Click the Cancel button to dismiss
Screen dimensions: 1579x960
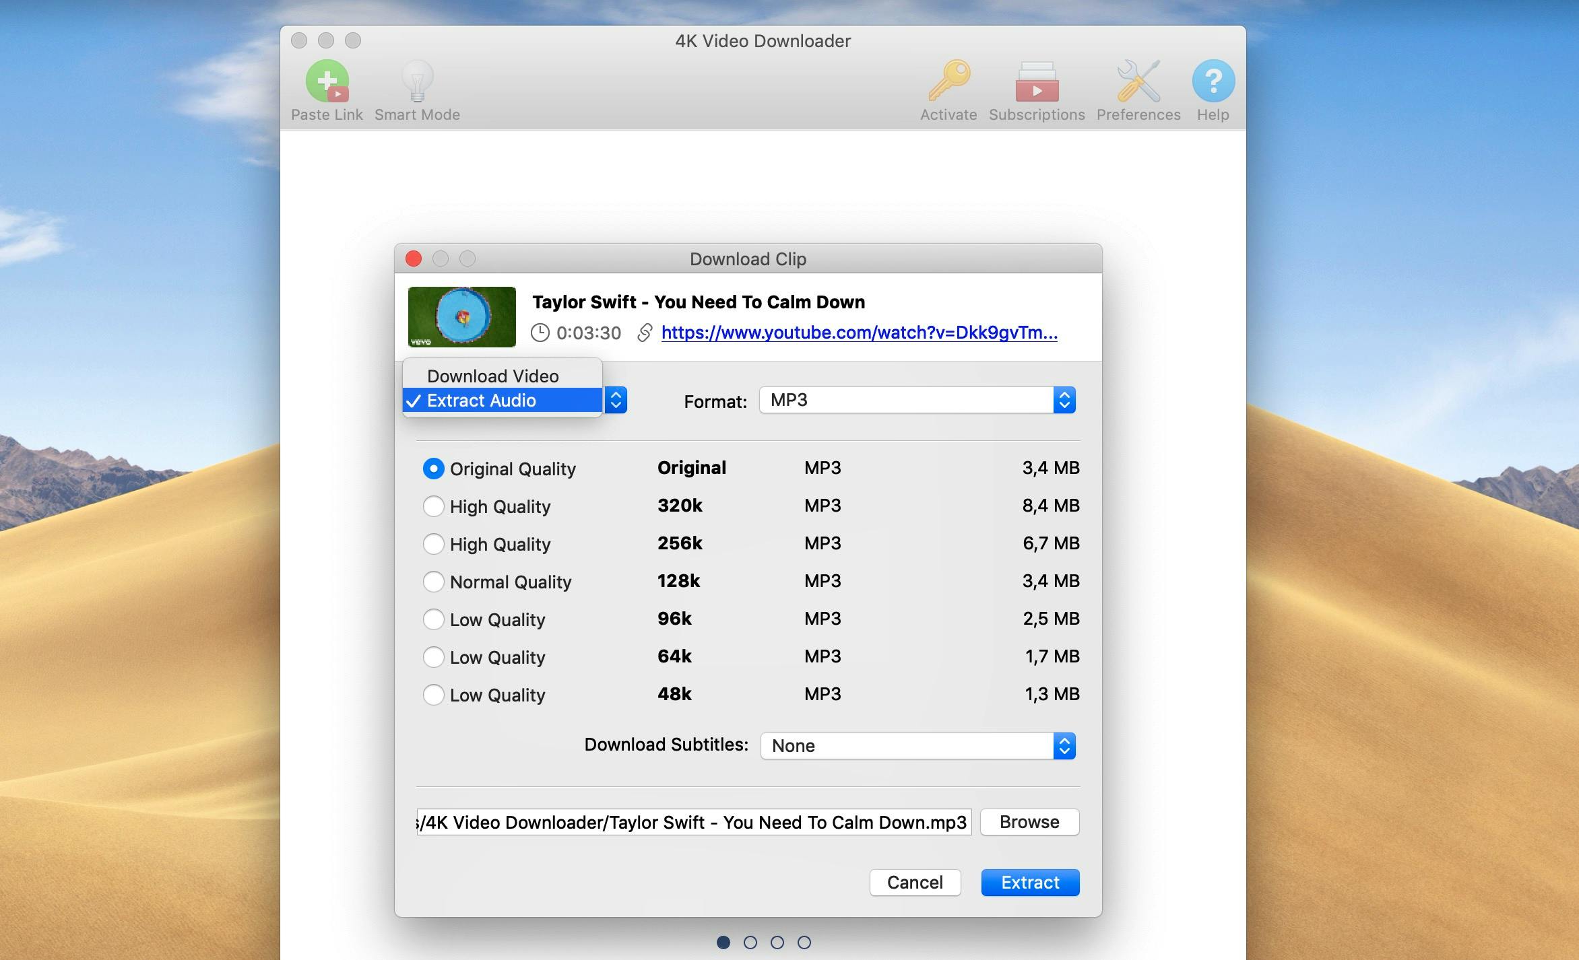coord(915,883)
